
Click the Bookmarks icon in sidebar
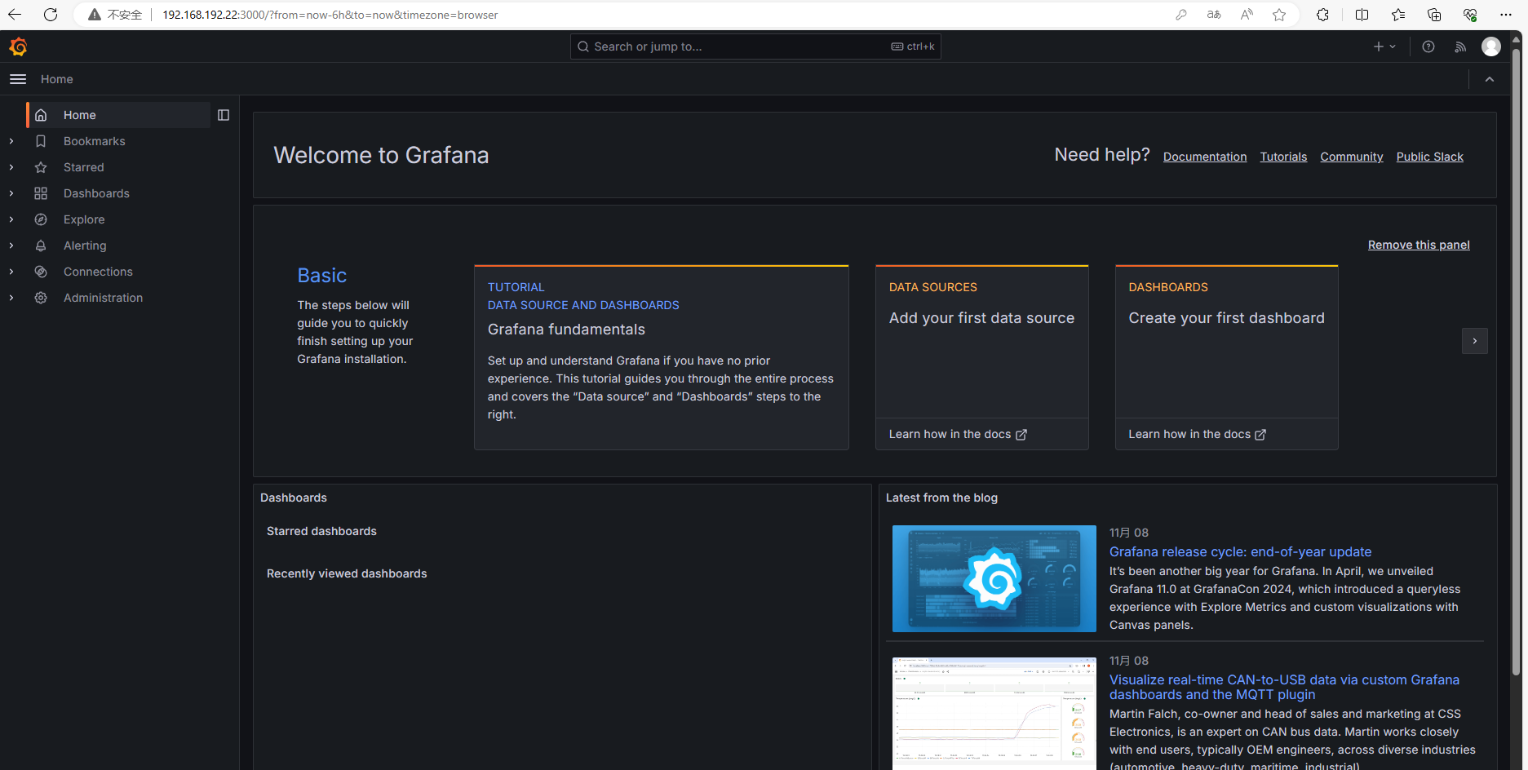tap(41, 141)
